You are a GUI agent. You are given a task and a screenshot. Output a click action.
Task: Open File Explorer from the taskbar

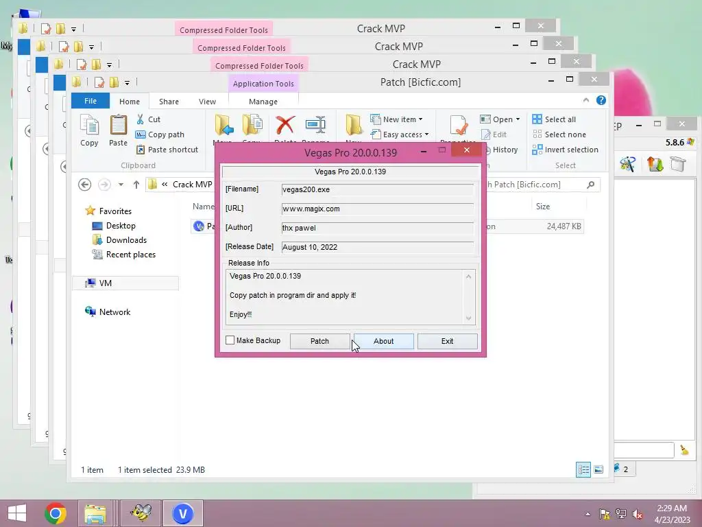pos(95,513)
